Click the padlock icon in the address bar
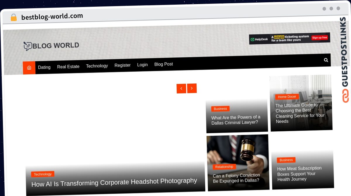The width and height of the screenshot is (351, 196). point(13,17)
